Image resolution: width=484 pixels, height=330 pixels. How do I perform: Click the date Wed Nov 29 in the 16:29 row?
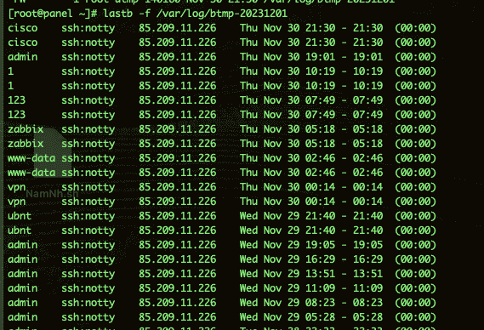270,259
